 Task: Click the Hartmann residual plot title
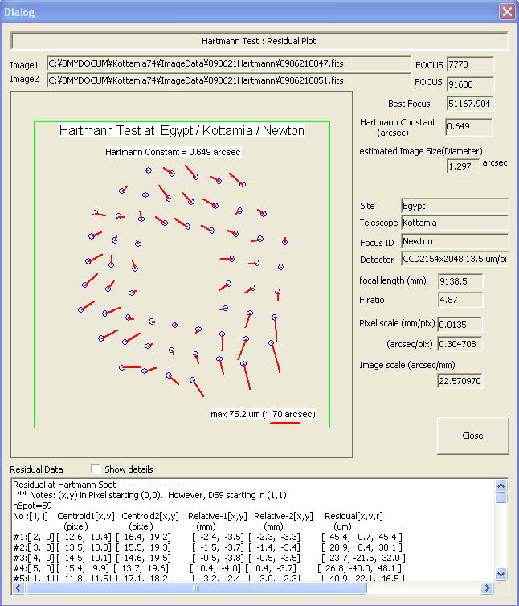tap(182, 131)
